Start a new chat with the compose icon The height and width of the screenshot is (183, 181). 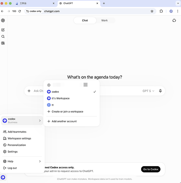(3, 30)
